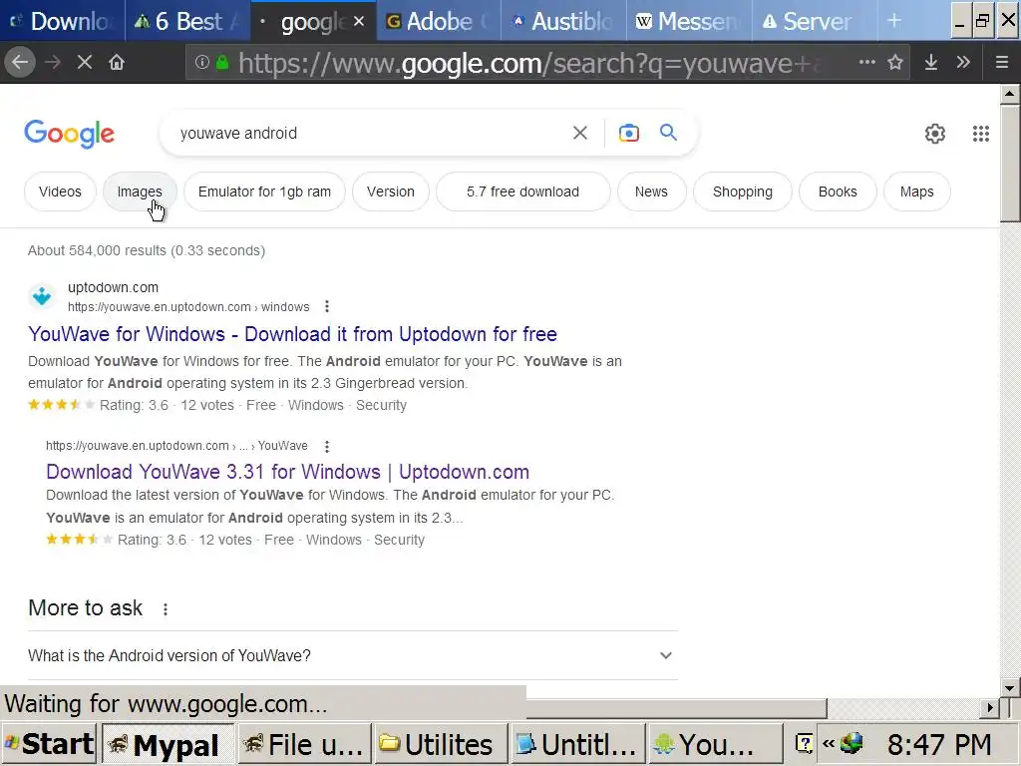Click the vertical scrollbar down arrow
Viewport: 1021px width, 766px height.
1009,688
